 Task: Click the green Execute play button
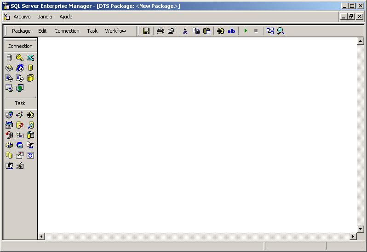(246, 31)
